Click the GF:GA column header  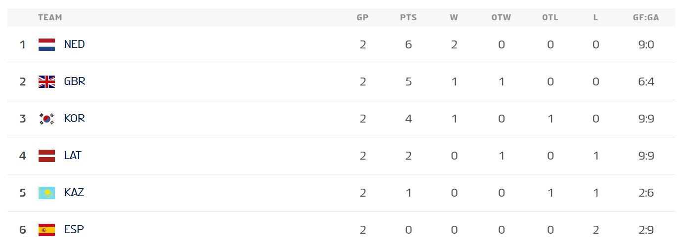[x=646, y=18]
